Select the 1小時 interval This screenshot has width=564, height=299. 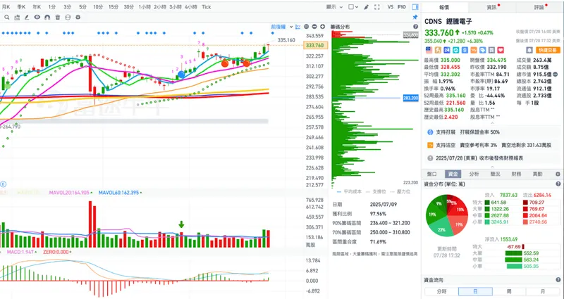(x=145, y=7)
